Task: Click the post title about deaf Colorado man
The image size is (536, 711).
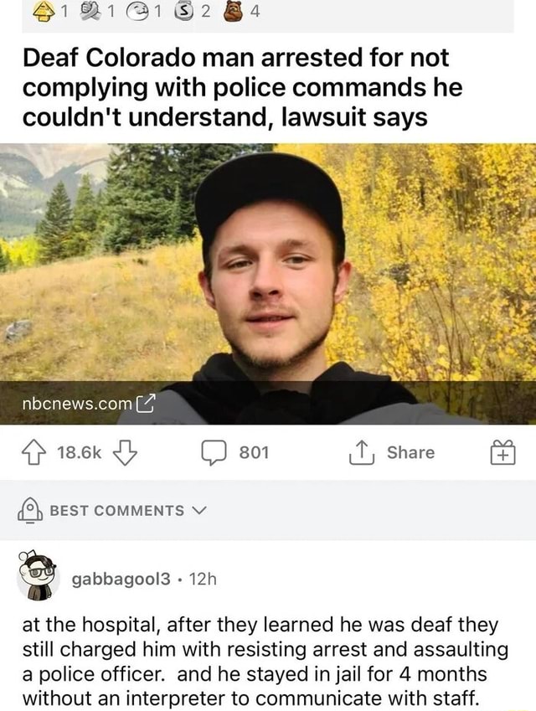Action: 243,87
